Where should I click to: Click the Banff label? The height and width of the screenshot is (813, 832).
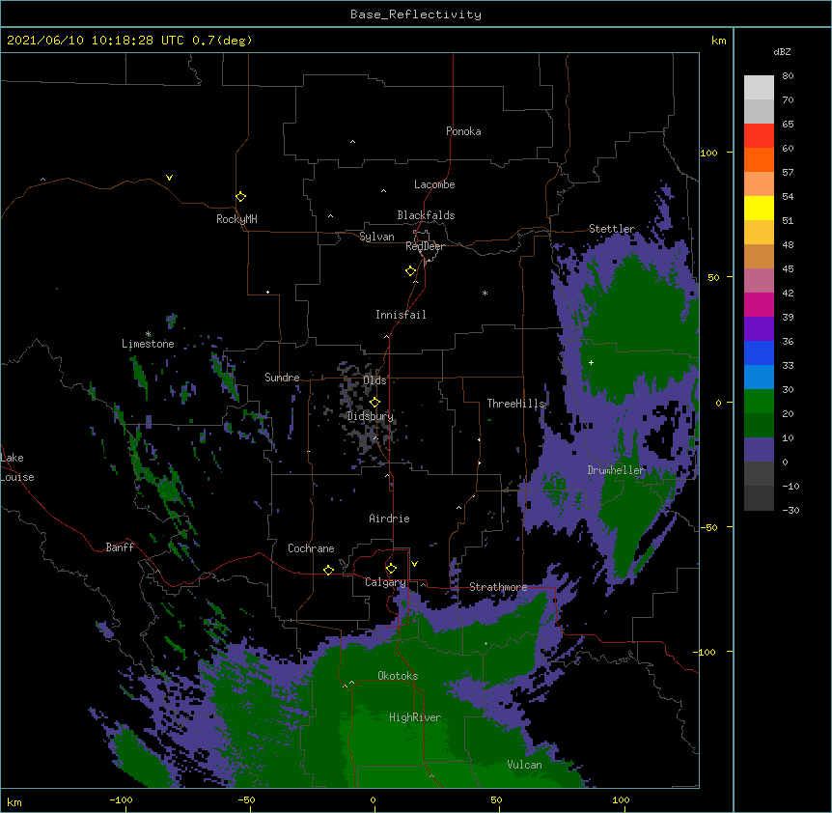(120, 547)
